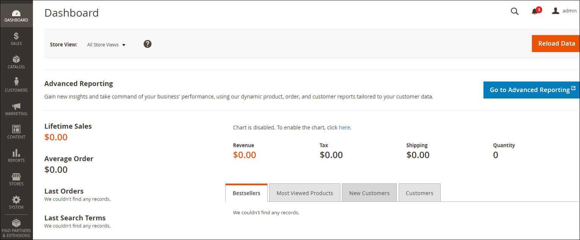
Task: Click the Last Orders heading
Action: 64,191
